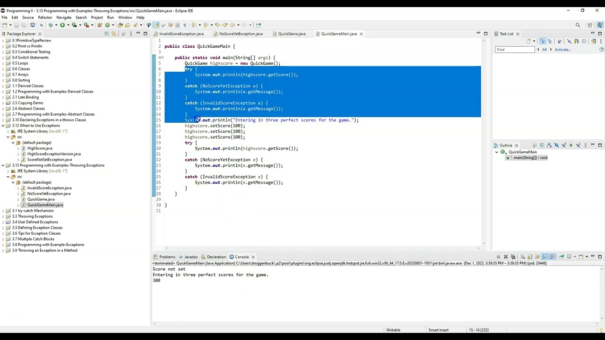Expand the 0.6 Classes project node
This screenshot has width=605, height=340.
coord(3,69)
